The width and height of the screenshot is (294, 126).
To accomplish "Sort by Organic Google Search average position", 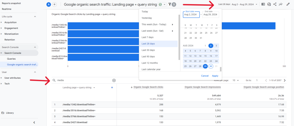I will click(263, 87).
